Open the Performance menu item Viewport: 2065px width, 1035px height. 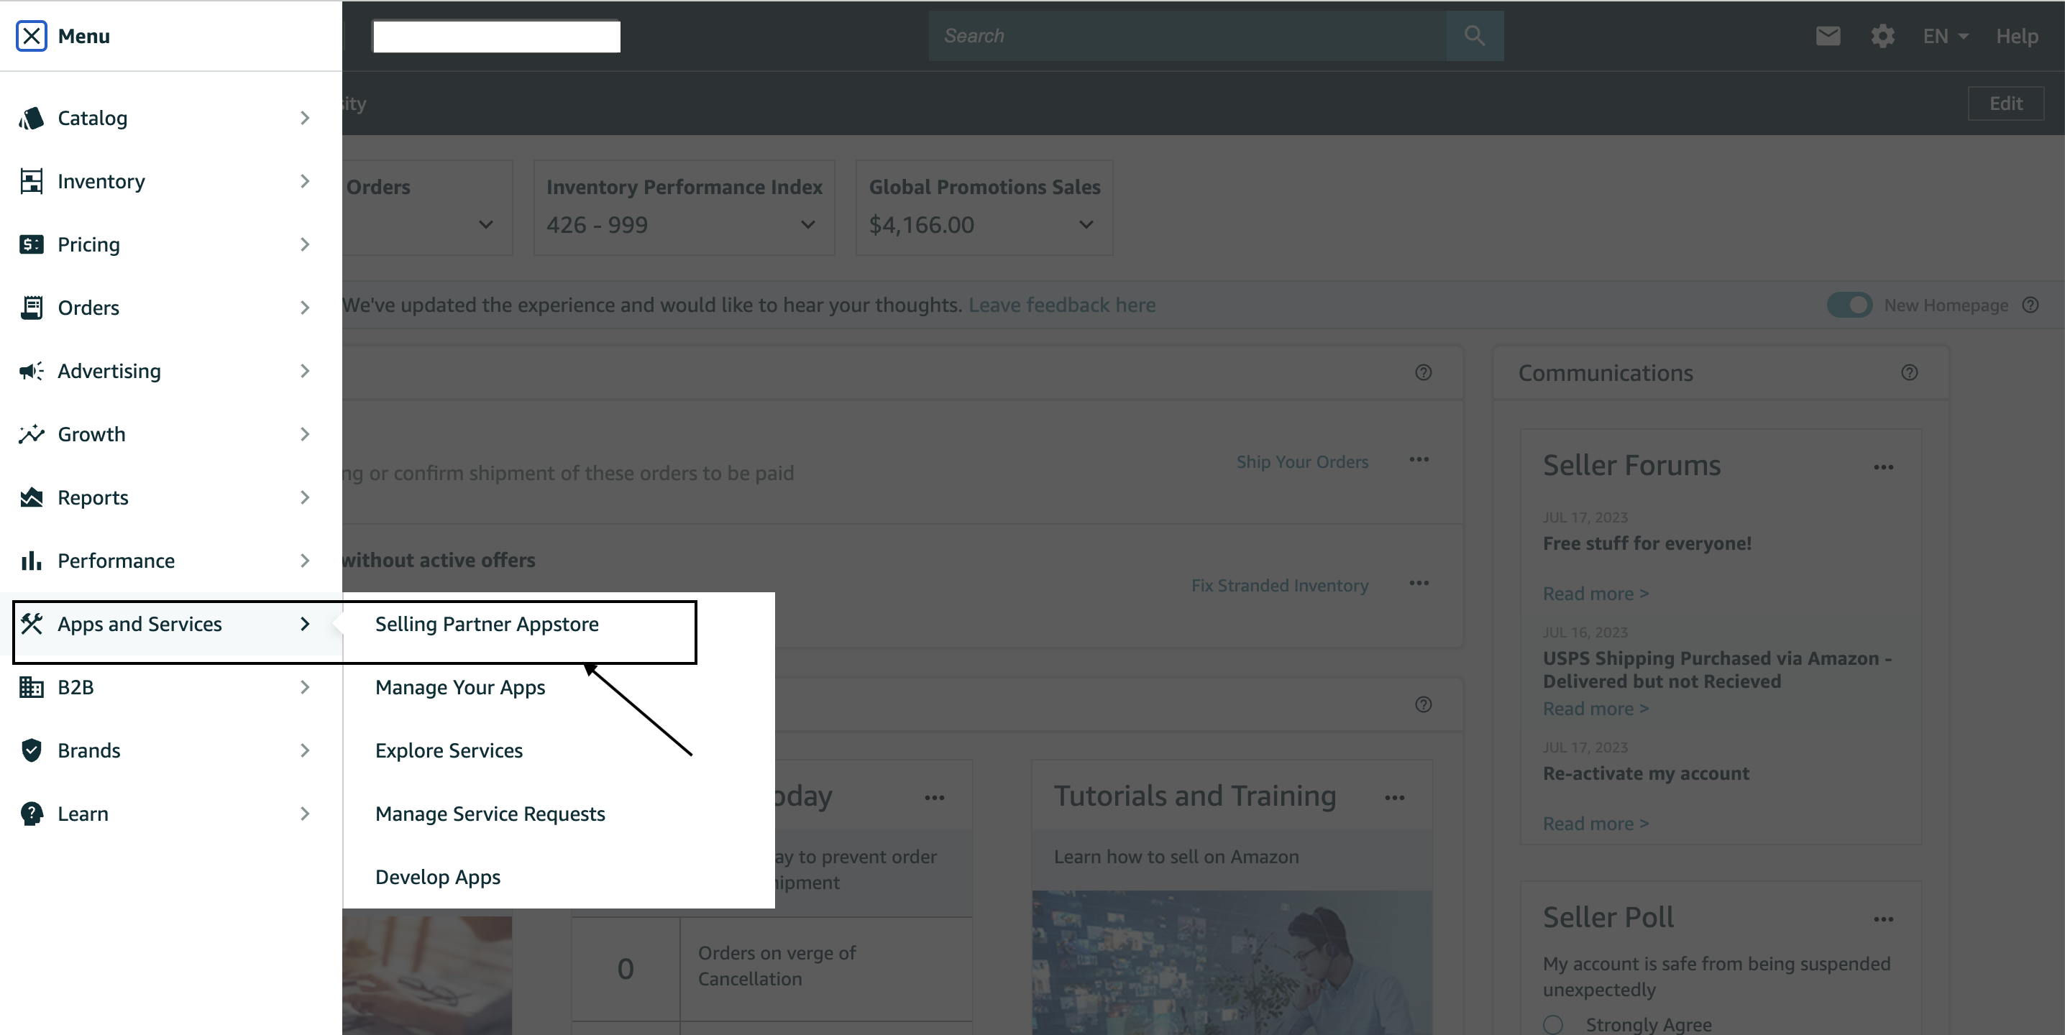pos(170,561)
